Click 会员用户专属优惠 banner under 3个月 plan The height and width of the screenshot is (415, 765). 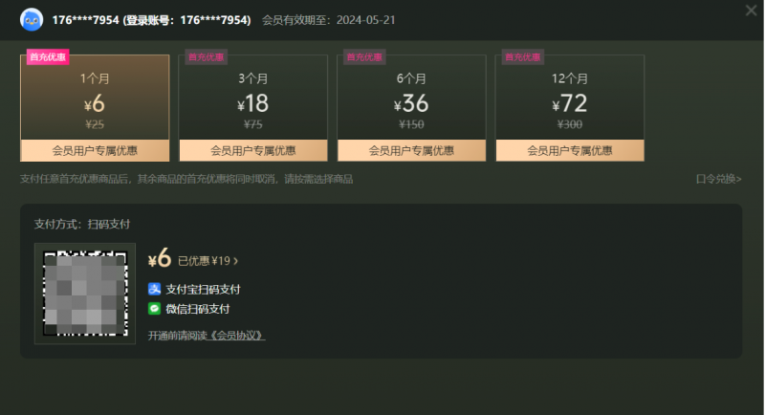point(253,151)
